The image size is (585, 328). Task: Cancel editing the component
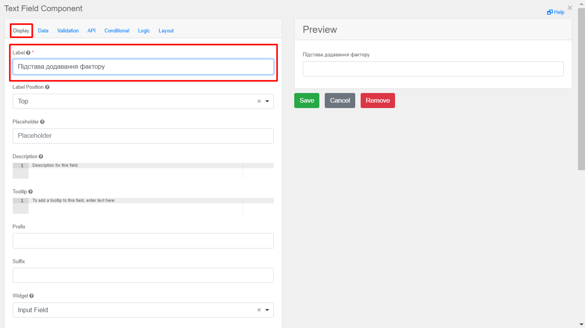(340, 101)
